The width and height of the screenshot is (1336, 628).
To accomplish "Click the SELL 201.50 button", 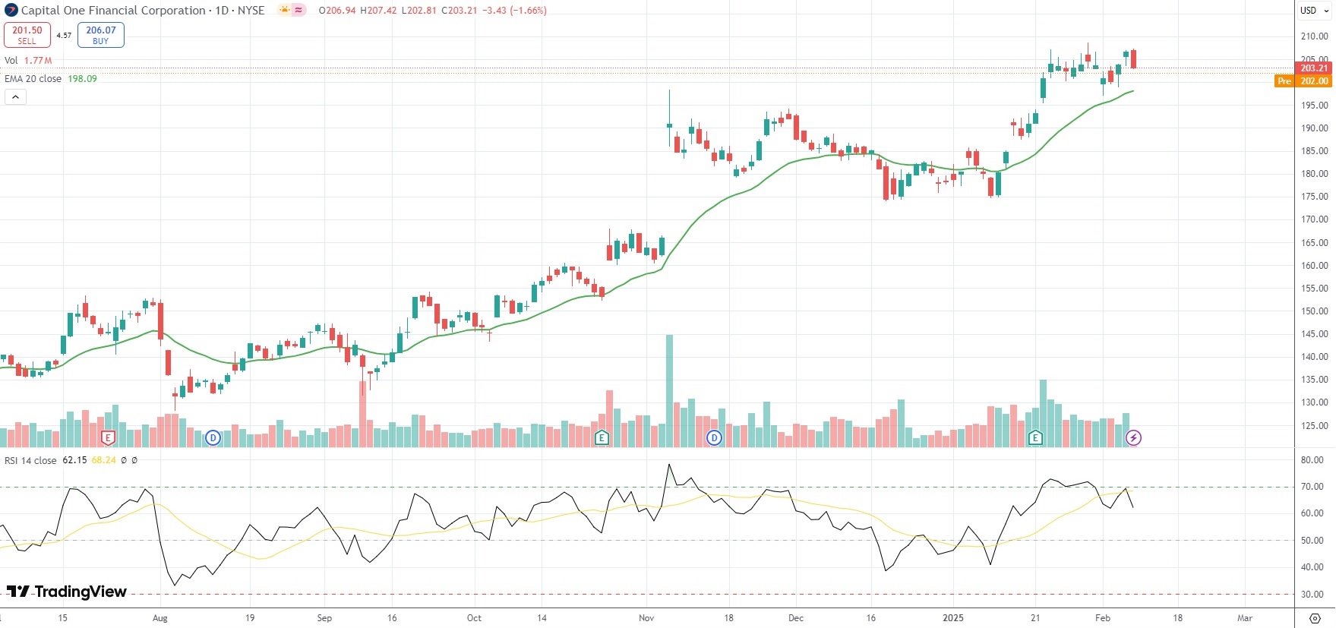I will (27, 35).
